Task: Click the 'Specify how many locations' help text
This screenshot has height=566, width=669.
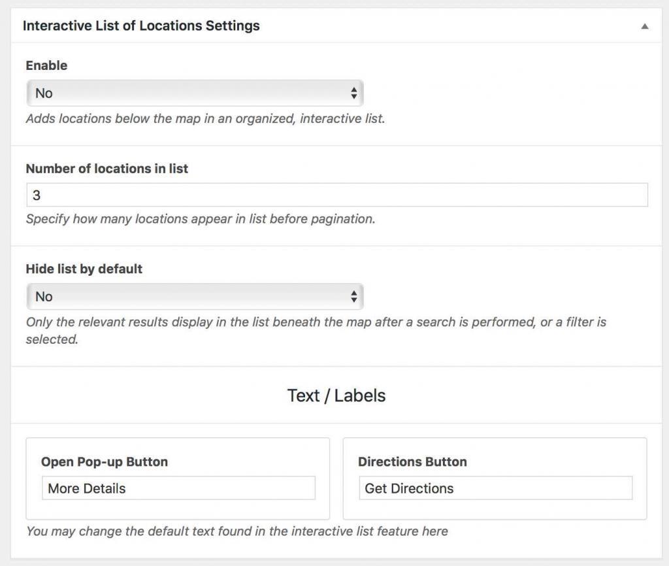Action: [201, 219]
